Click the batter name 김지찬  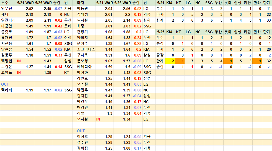(x=82, y=96)
